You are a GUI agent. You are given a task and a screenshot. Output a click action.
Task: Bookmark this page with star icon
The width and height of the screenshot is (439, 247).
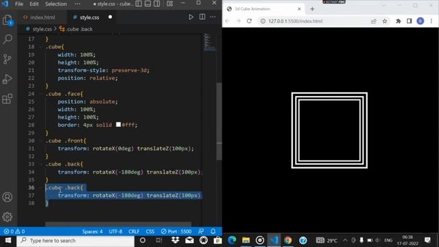[x=385, y=21]
